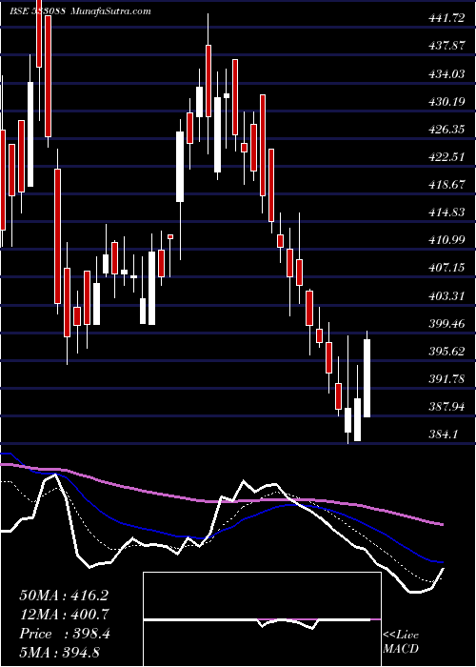Click the Price : 398.4 readout
476x667 pixels.
(x=65, y=634)
